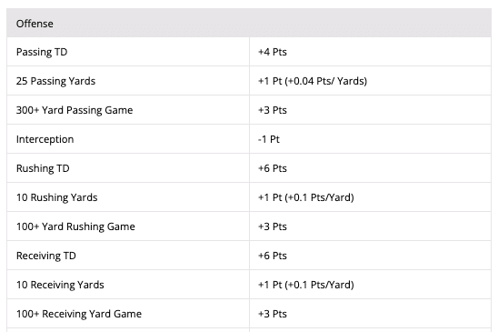Click the +3 Pts value for 100+ Yard Rushing Game
The height and width of the screenshot is (332, 498).
pos(273,226)
